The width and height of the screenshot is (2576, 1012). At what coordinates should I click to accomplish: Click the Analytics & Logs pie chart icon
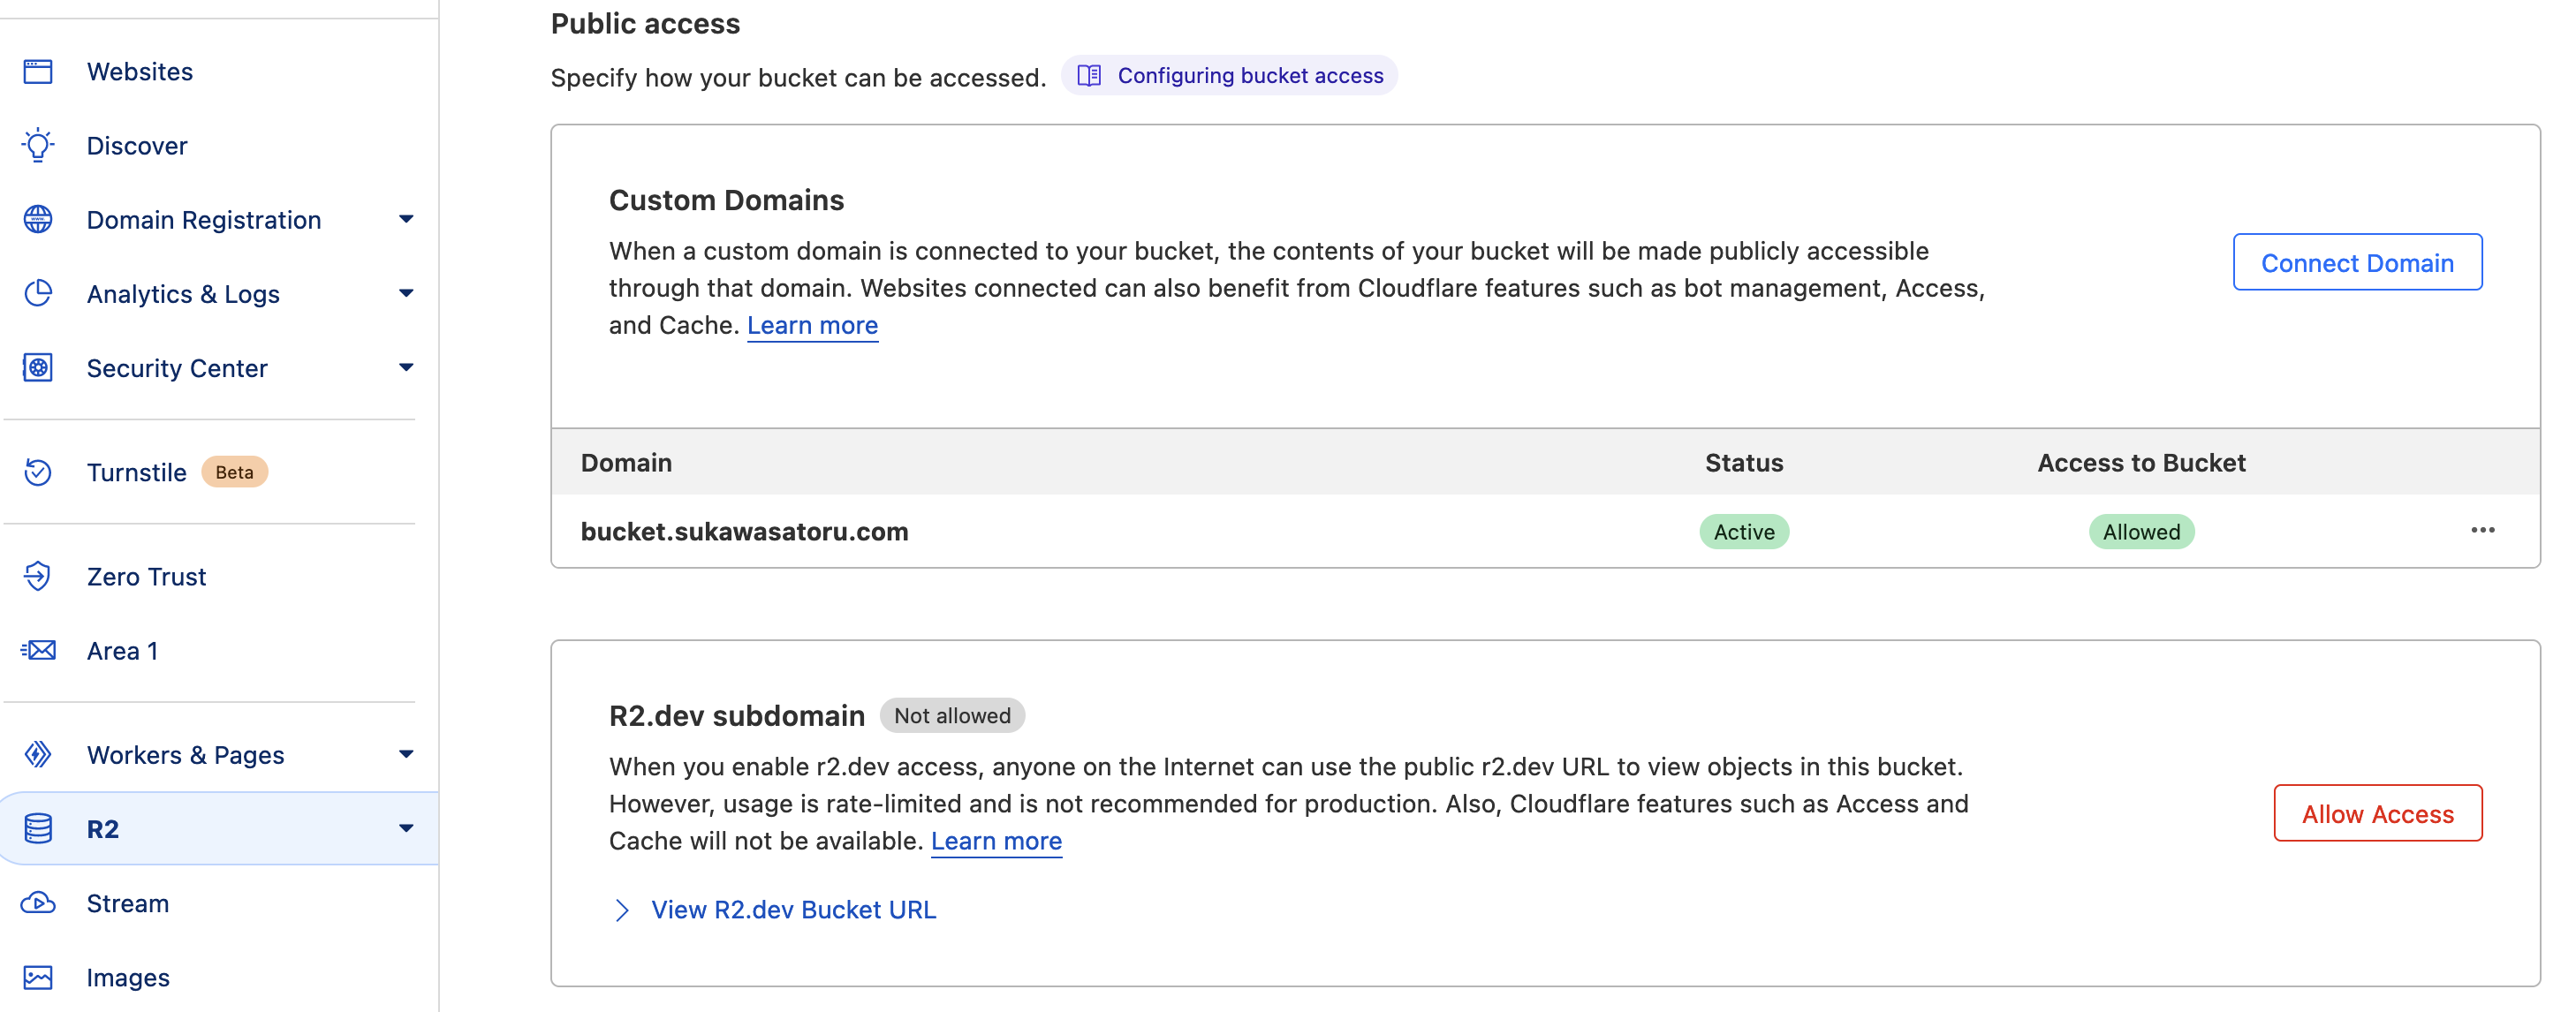(x=38, y=293)
